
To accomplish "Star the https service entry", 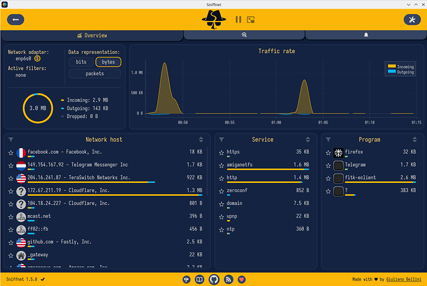I will click(x=222, y=153).
